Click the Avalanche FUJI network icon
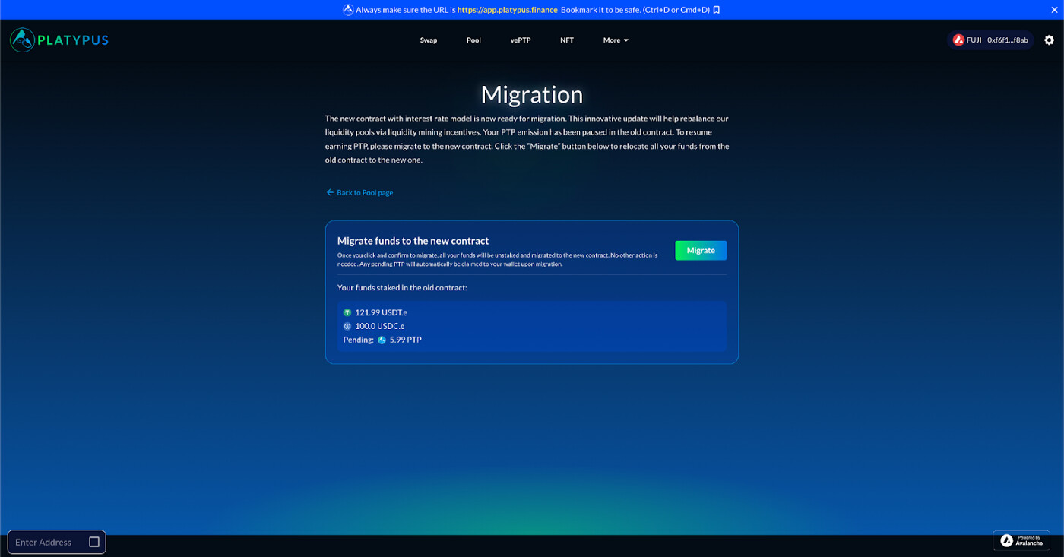Screen dimensions: 1064x557 958,40
